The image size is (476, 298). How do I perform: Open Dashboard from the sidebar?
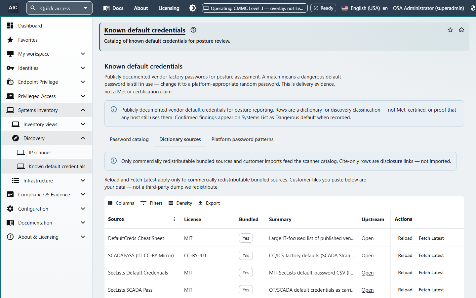coord(47,25)
